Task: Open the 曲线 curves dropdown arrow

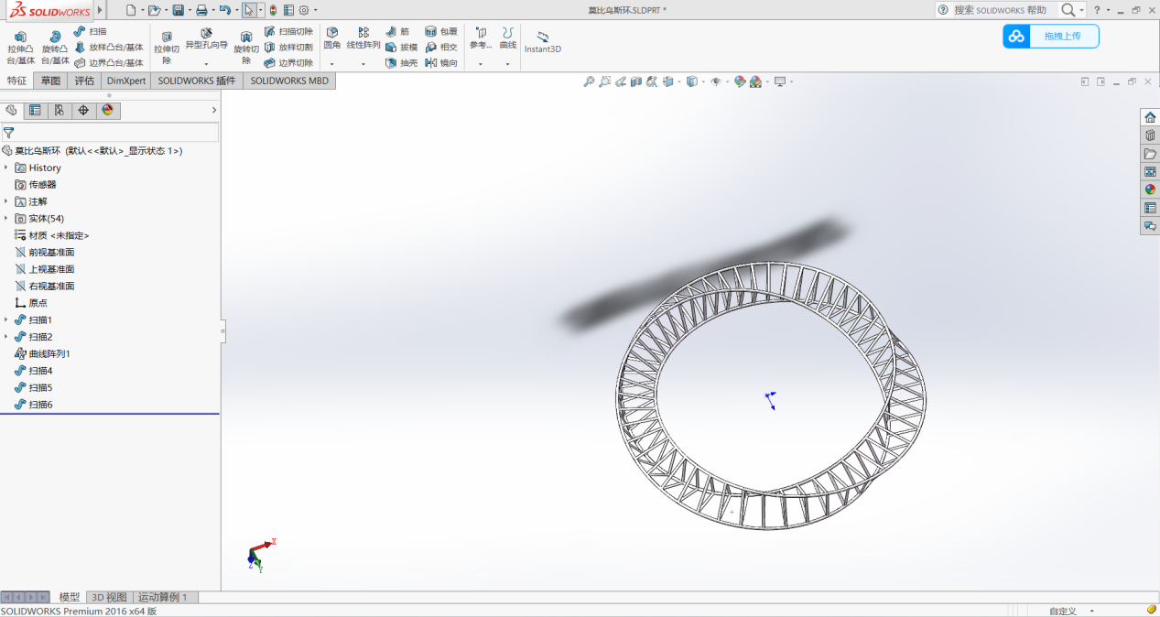Action: pos(507,64)
